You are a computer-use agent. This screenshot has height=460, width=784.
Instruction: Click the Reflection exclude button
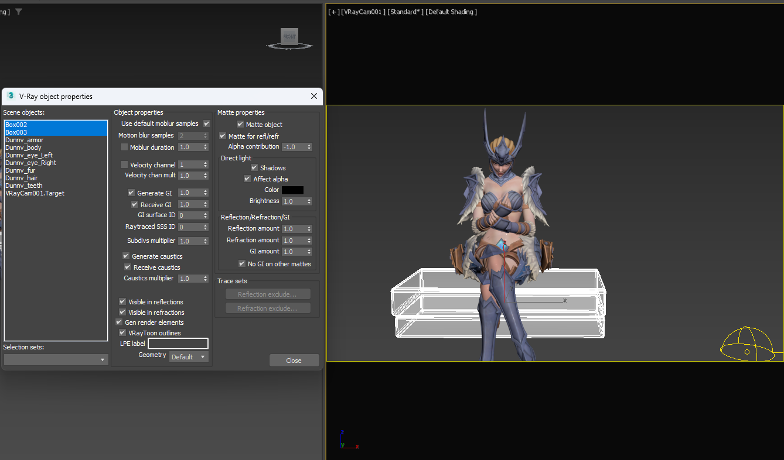[x=268, y=294]
